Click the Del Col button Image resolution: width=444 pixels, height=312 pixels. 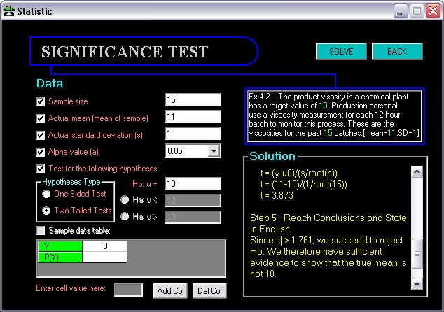point(209,291)
